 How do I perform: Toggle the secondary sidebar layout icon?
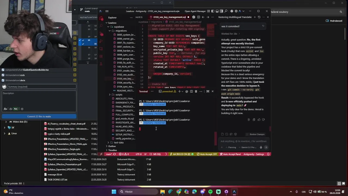(222, 11)
